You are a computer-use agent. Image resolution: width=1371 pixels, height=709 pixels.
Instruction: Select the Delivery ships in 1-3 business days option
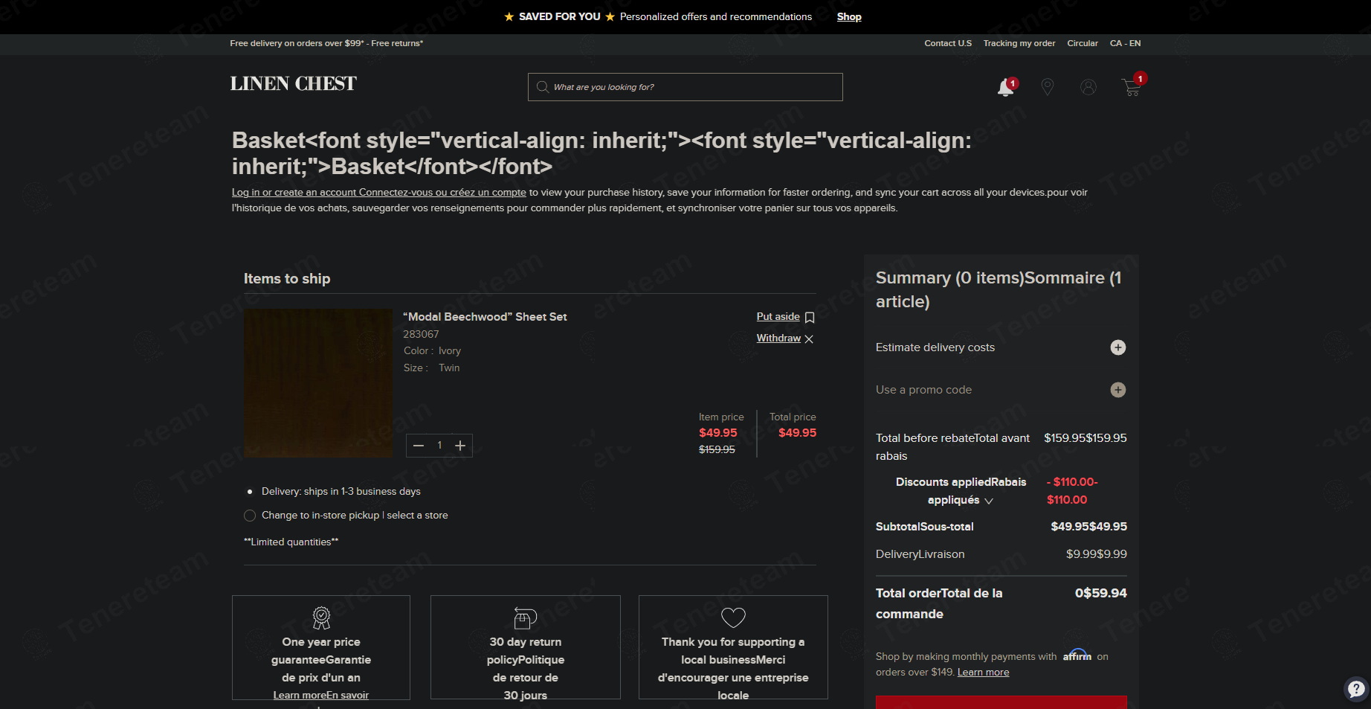pos(250,492)
